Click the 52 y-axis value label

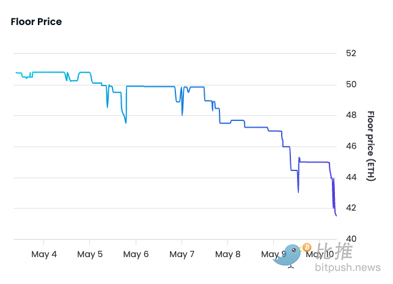pyautogui.click(x=351, y=53)
